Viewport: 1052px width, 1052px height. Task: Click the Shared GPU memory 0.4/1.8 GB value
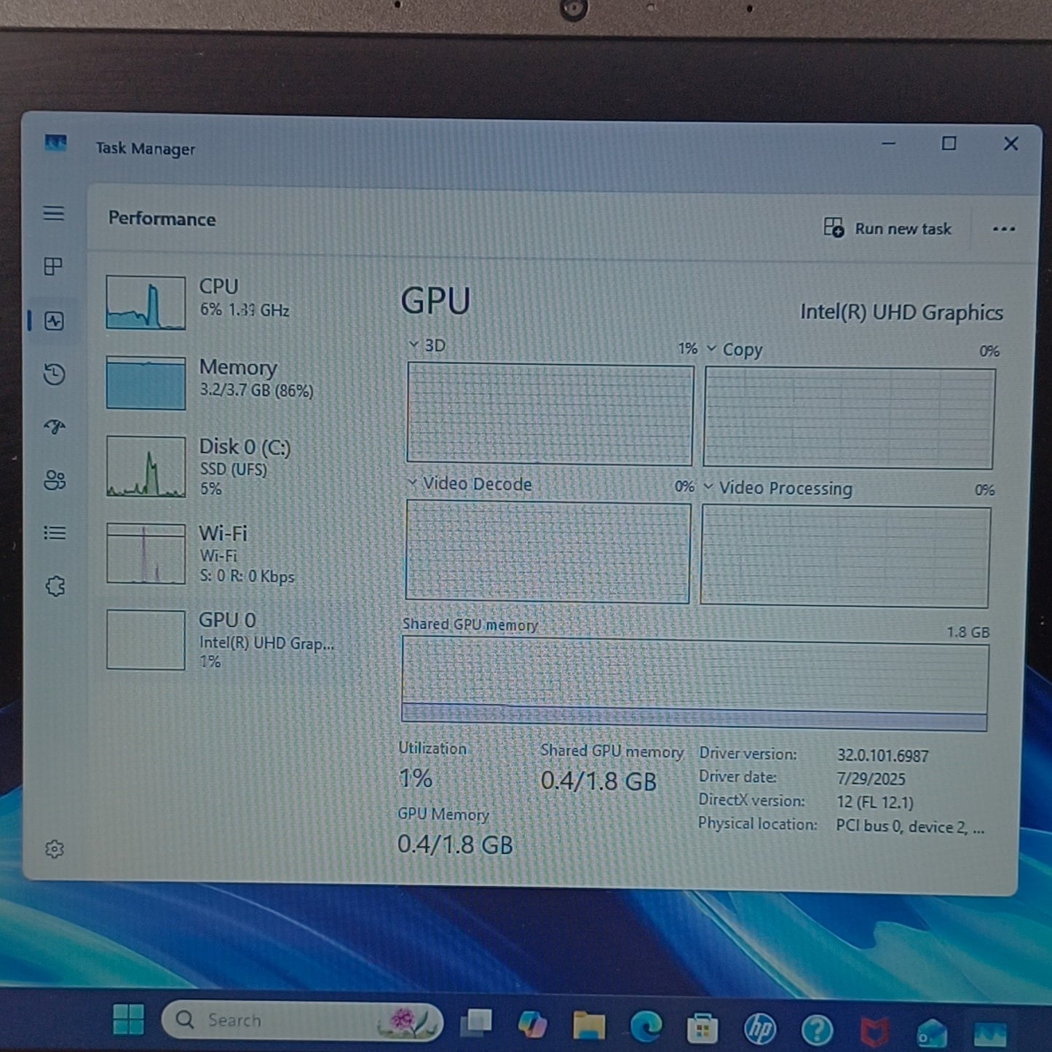(x=598, y=781)
